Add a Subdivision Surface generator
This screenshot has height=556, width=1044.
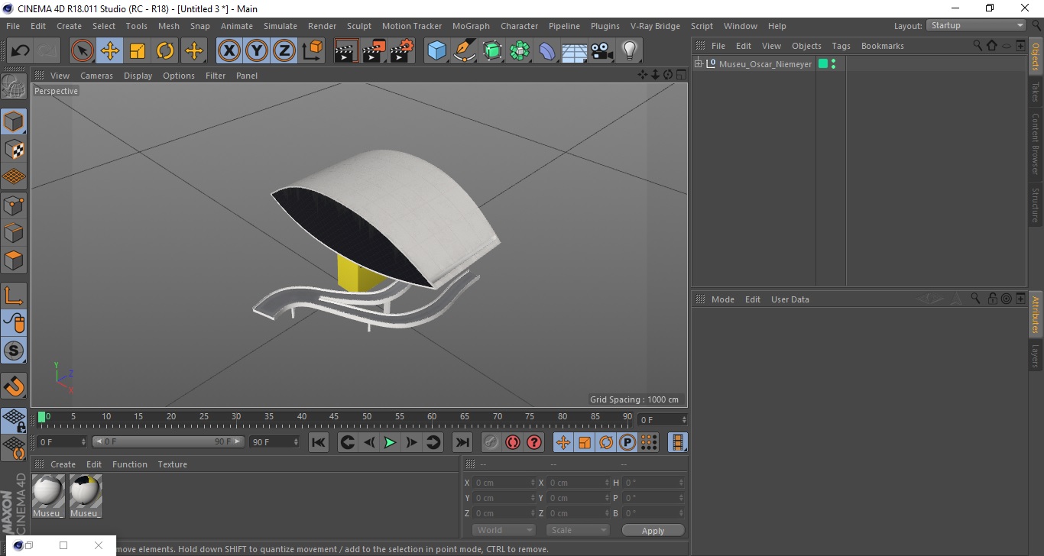[493, 51]
